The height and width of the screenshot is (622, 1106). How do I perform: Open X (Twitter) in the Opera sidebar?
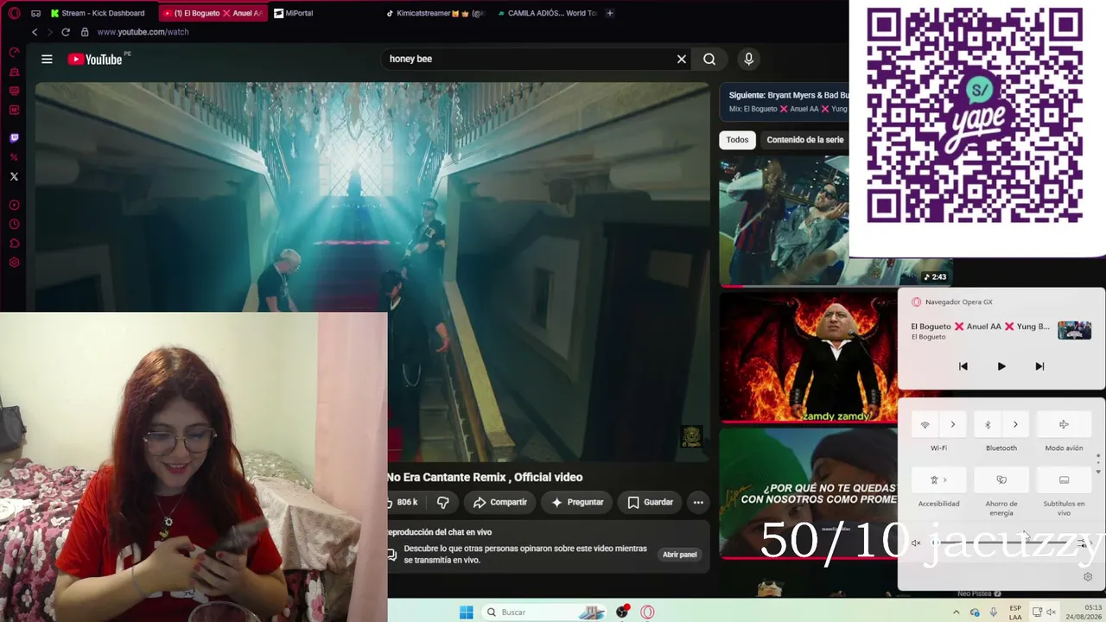[x=14, y=176]
